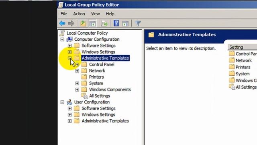Select Software Settings under Computer Configuration
This screenshot has width=257, height=145.
(98, 46)
